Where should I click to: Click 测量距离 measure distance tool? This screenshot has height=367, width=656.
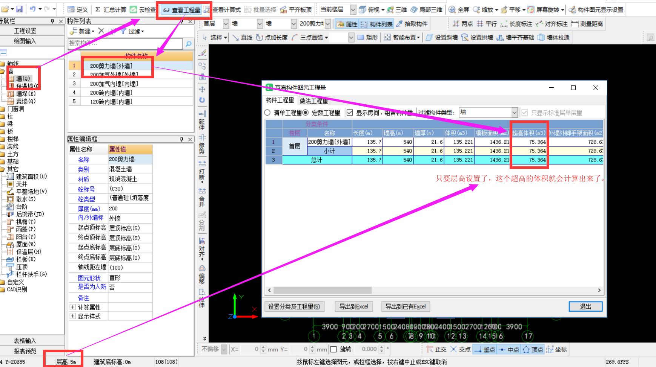(587, 24)
